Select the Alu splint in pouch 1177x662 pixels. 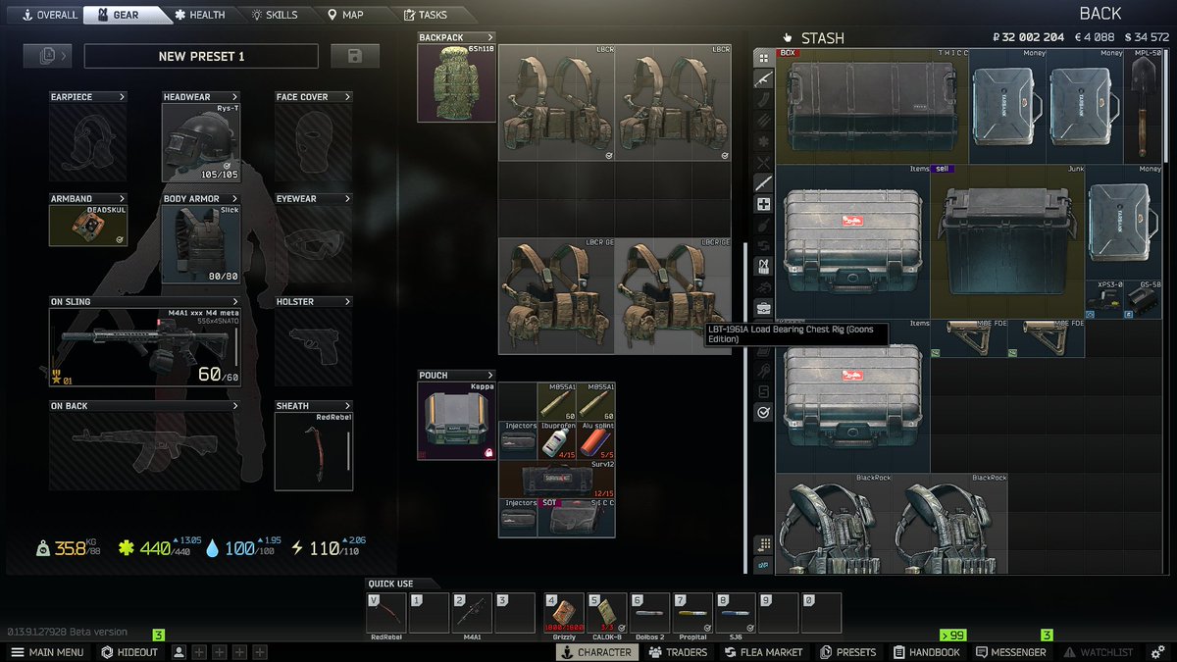[595, 440]
